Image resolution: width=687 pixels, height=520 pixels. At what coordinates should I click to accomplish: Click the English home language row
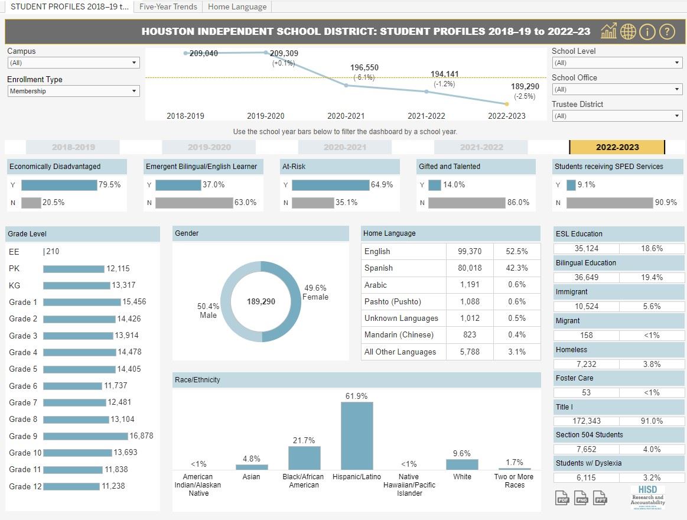(451, 251)
